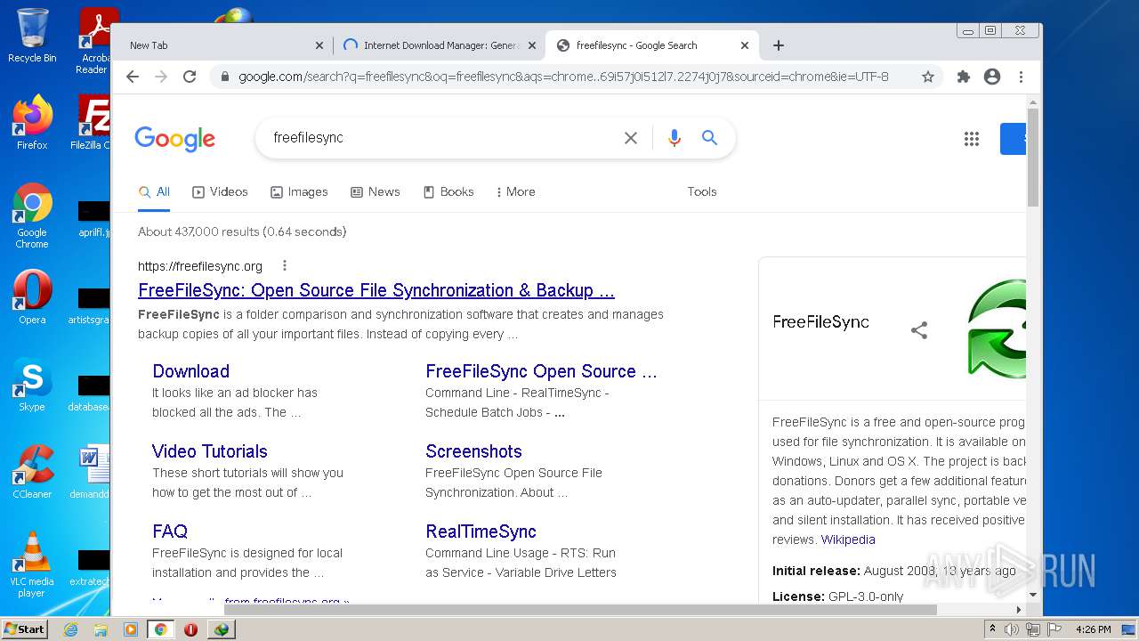The image size is (1139, 641).
Task: Select the All results tab
Action: point(154,191)
